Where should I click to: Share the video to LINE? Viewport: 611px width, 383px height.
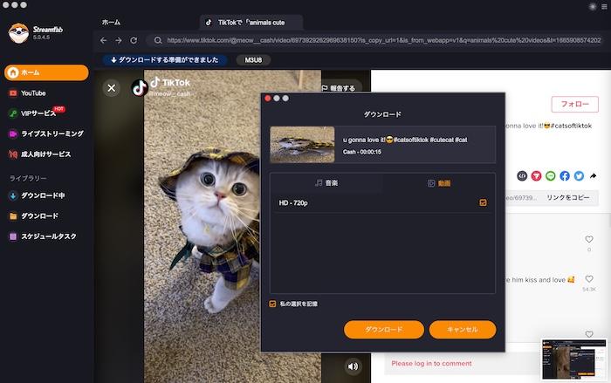tap(550, 176)
